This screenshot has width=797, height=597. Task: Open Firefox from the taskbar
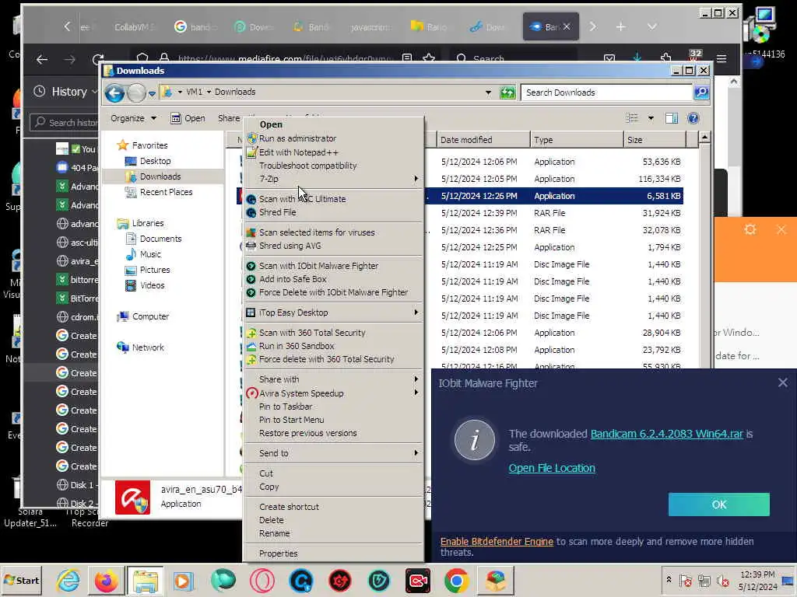(106, 581)
